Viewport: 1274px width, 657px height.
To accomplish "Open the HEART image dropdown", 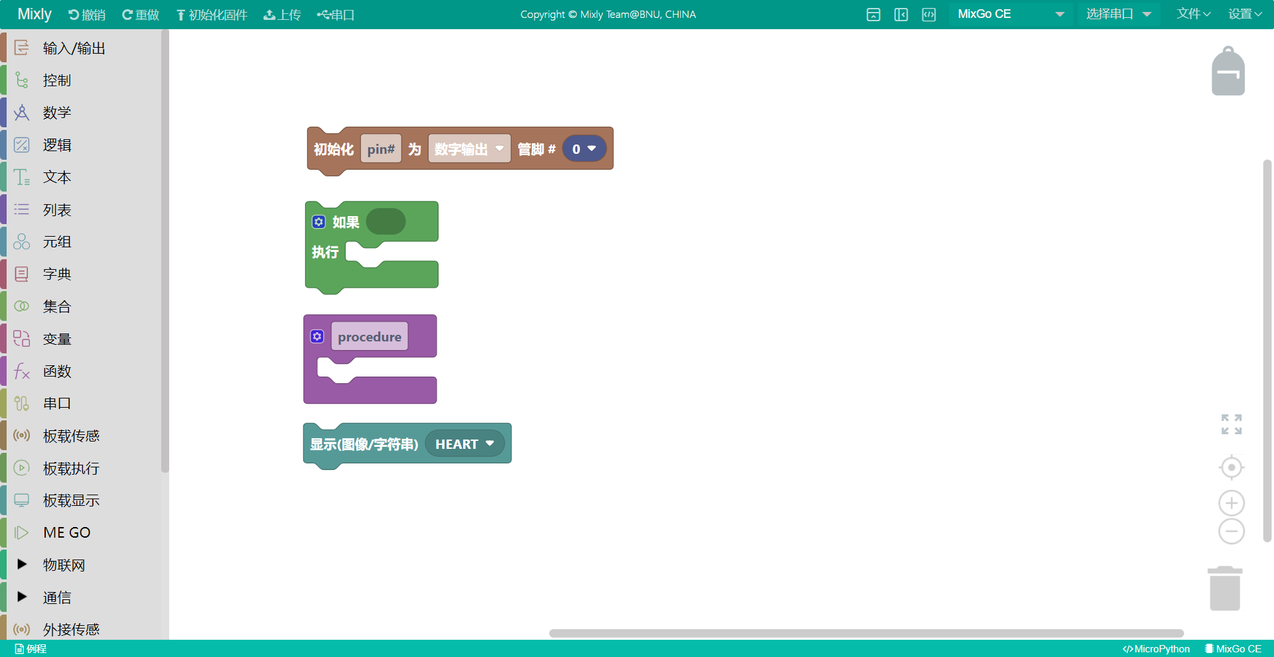I will (464, 444).
